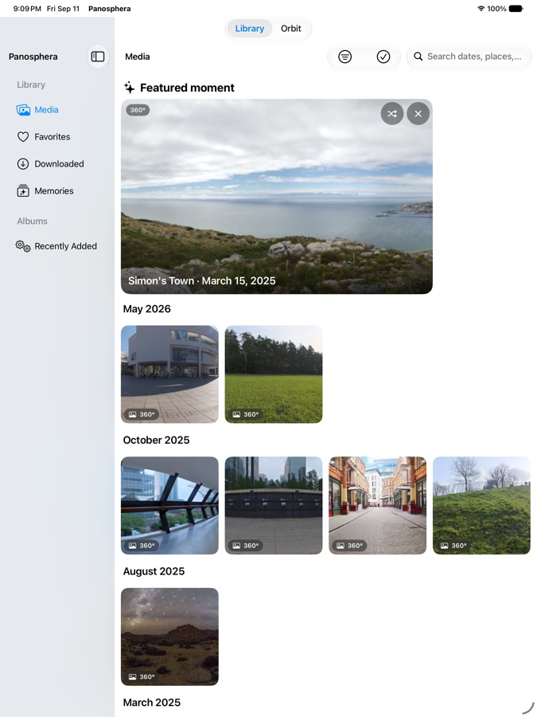The image size is (537, 717).
Task: Dismiss the featured moment card
Action: coord(418,114)
